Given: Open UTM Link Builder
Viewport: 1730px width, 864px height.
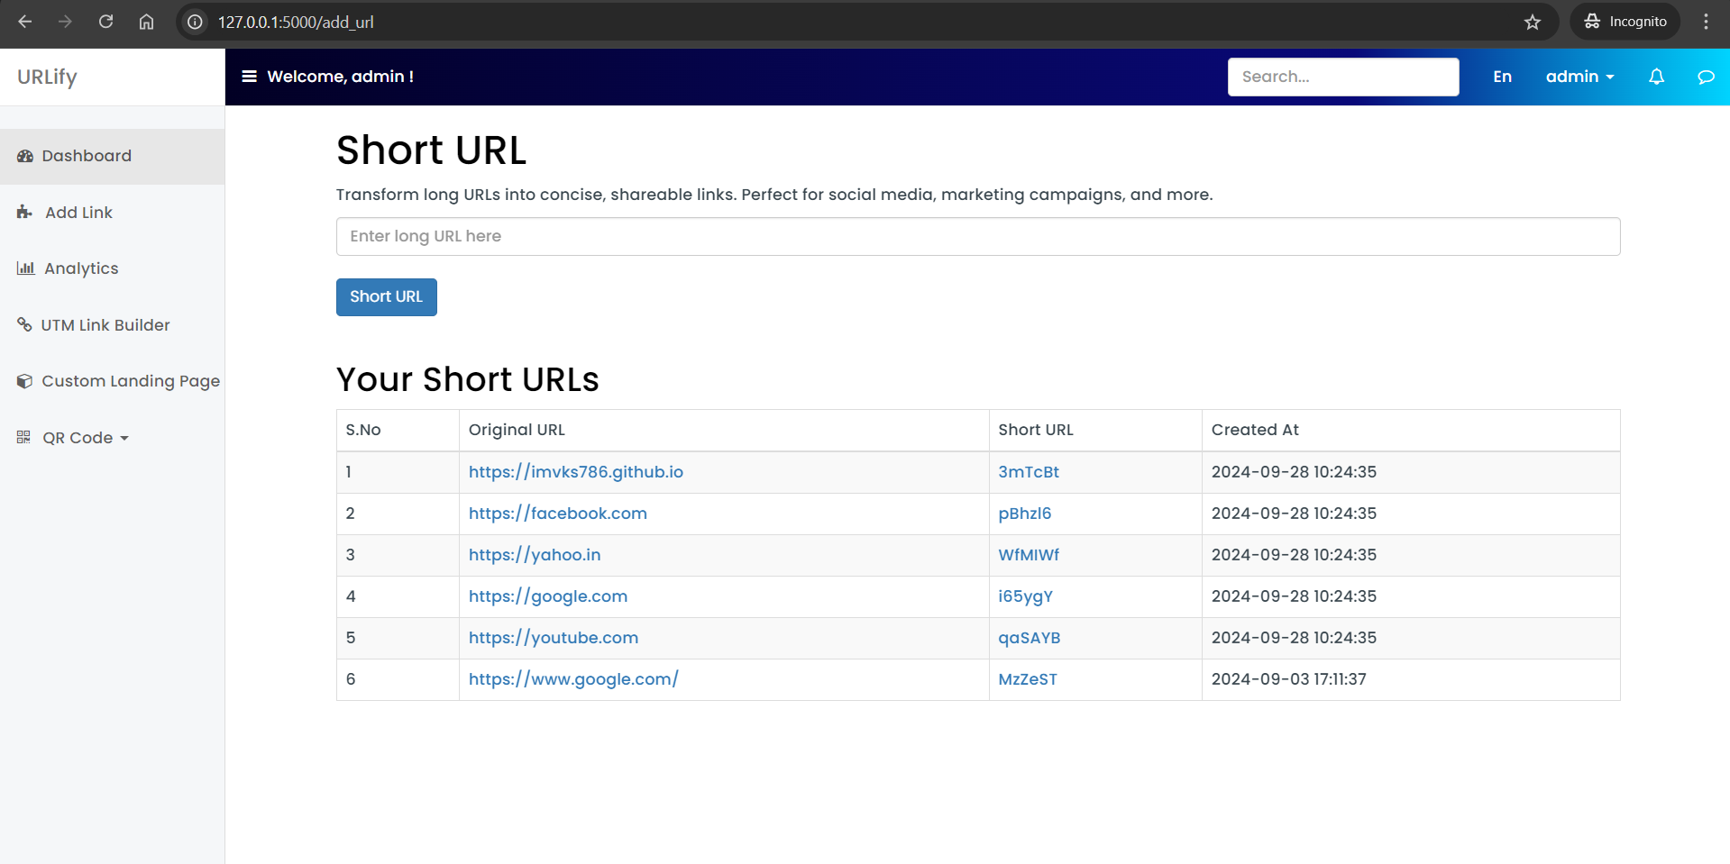Looking at the screenshot, I should [x=112, y=324].
